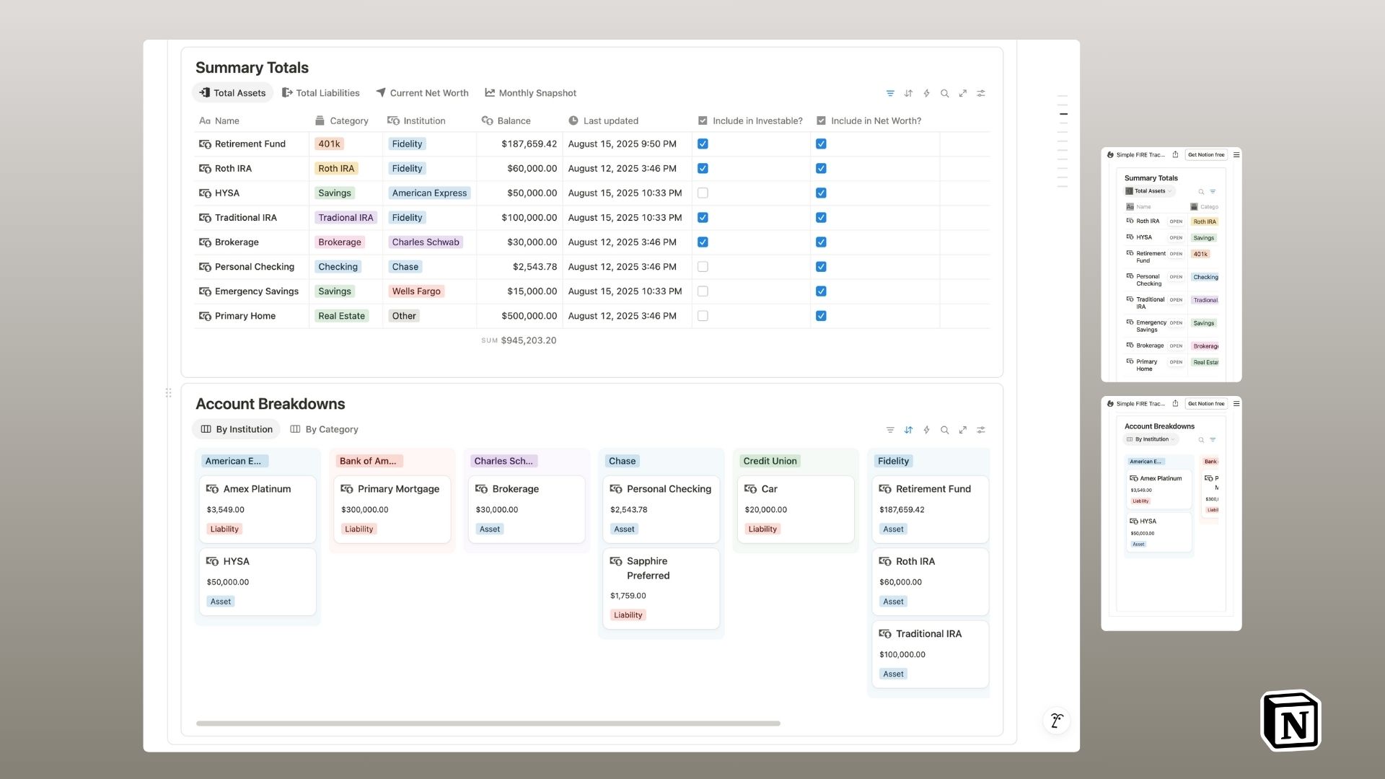
Task: Open hamburger menu in top mobile preview
Action: tap(1236, 154)
